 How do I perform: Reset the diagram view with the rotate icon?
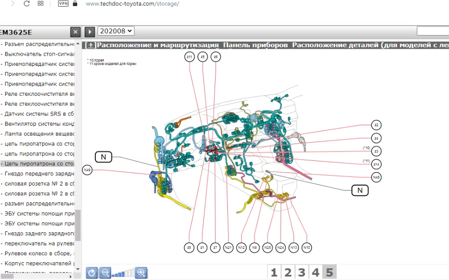(x=92, y=273)
